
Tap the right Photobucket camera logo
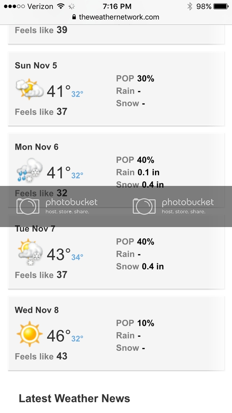144,206
